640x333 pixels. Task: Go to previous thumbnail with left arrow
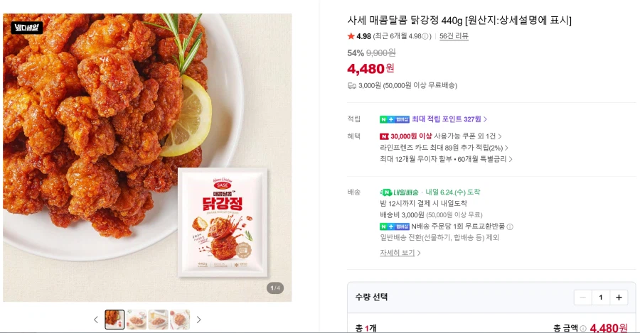(x=96, y=320)
